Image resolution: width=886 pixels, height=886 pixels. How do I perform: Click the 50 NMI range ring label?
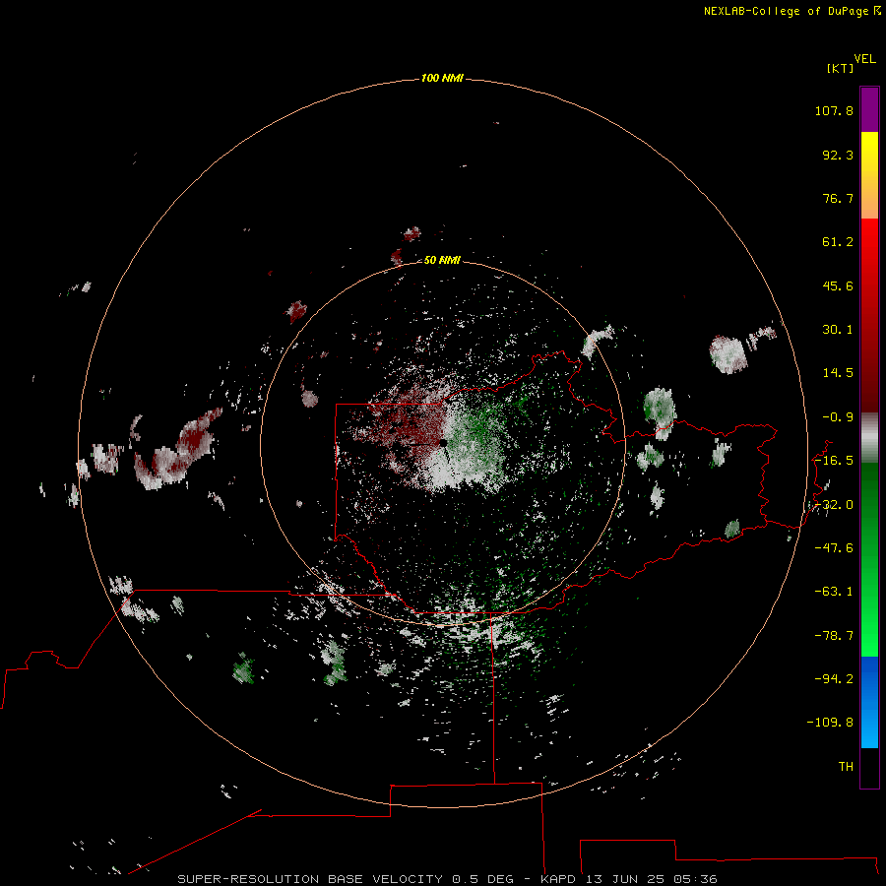point(442,260)
